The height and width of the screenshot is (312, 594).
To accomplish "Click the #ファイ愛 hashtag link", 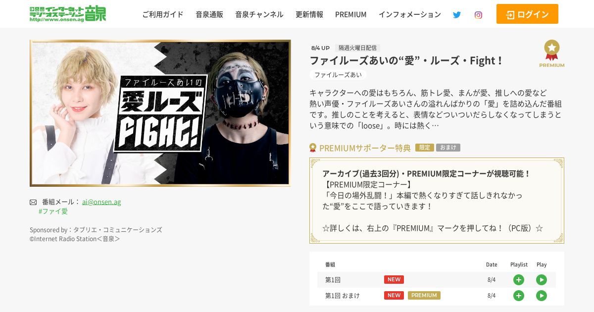I will 53,211.
